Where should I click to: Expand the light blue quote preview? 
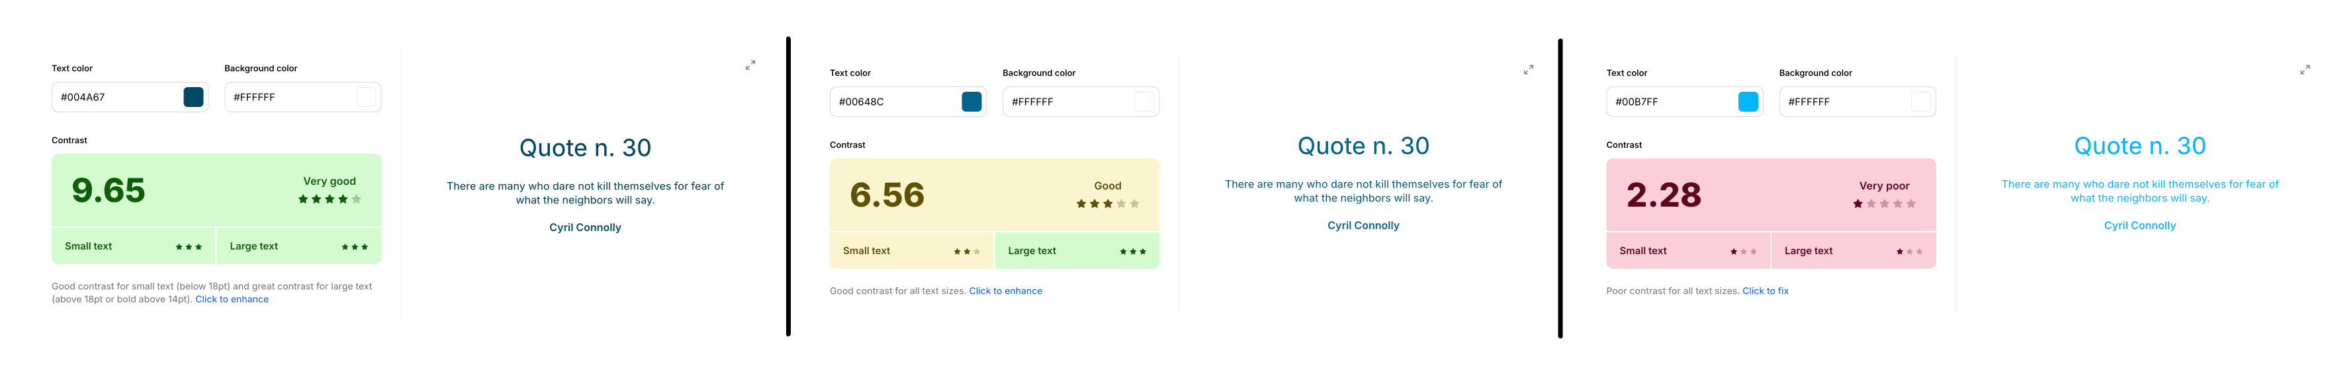click(2304, 70)
